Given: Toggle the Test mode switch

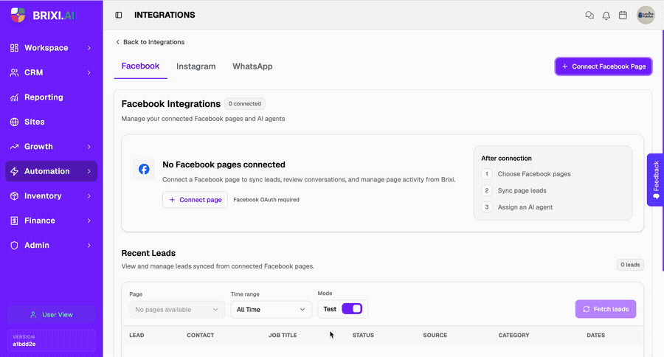Looking at the screenshot, I should (x=352, y=309).
